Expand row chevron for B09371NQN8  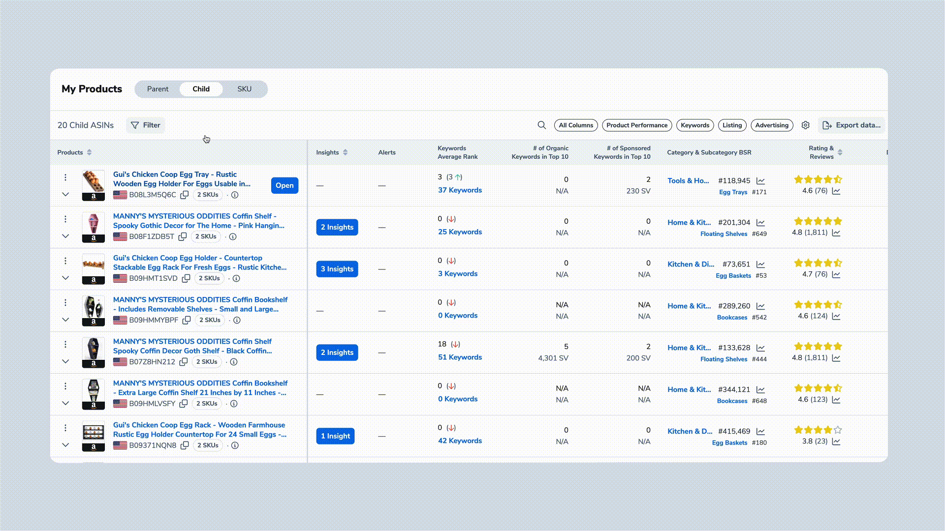[65, 445]
